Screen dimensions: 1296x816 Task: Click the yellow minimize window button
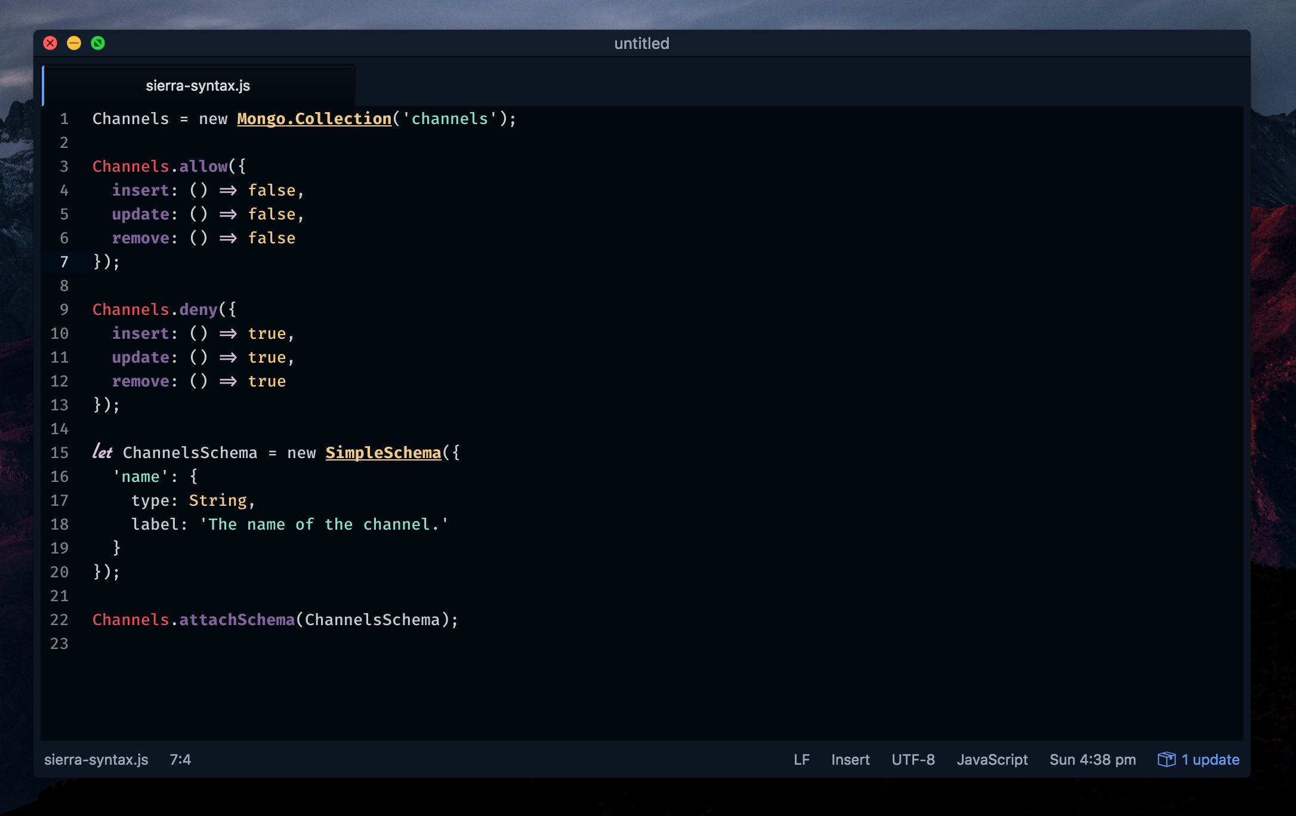(x=74, y=43)
